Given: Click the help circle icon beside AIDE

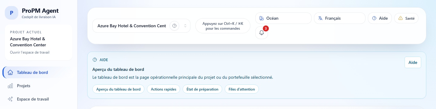Looking at the screenshot, I should tap(95, 60).
